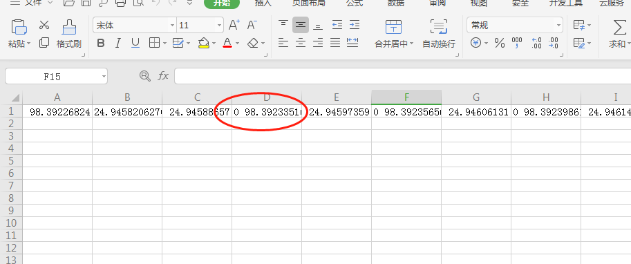Increase font size with the A+ icon
Image resolution: width=631 pixels, height=264 pixels.
[x=234, y=25]
